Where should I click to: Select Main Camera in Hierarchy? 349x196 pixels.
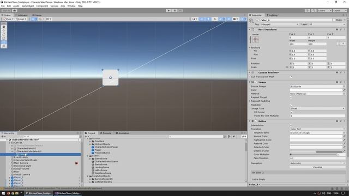[21, 163]
